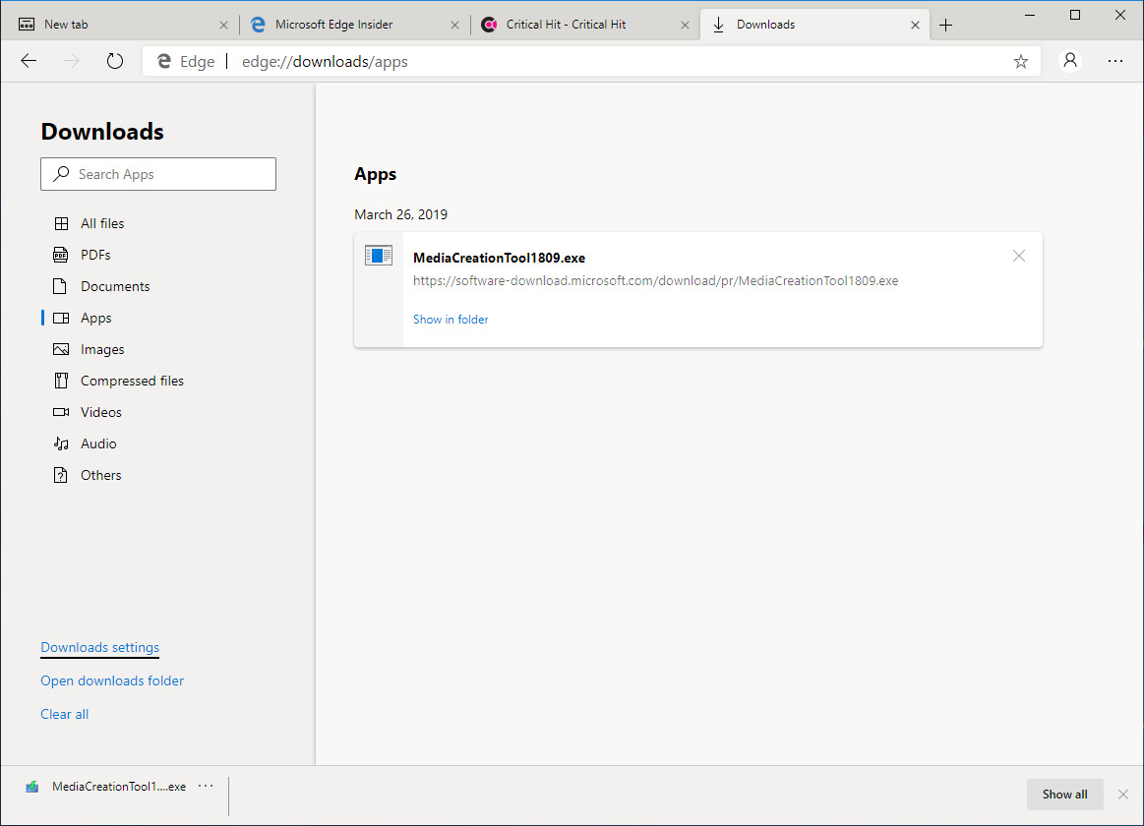
Task: Click the browser back arrow
Action: (29, 61)
